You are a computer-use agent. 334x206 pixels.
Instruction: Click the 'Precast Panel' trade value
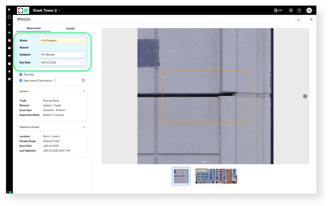coord(51,101)
